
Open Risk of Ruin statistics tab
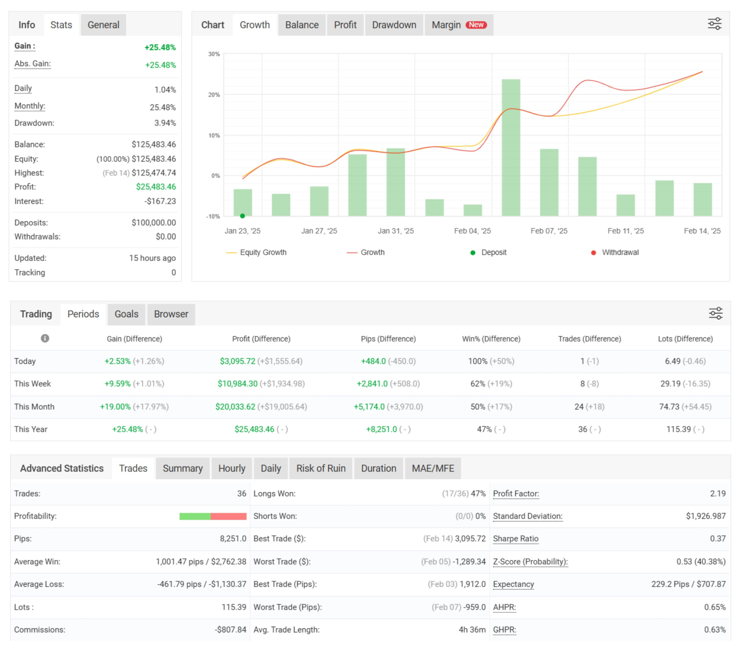[x=321, y=468]
